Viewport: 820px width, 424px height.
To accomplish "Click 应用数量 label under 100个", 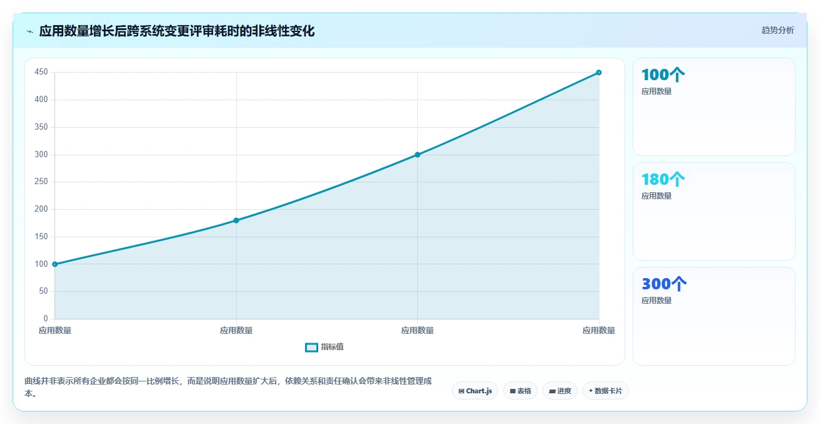I will click(x=657, y=91).
